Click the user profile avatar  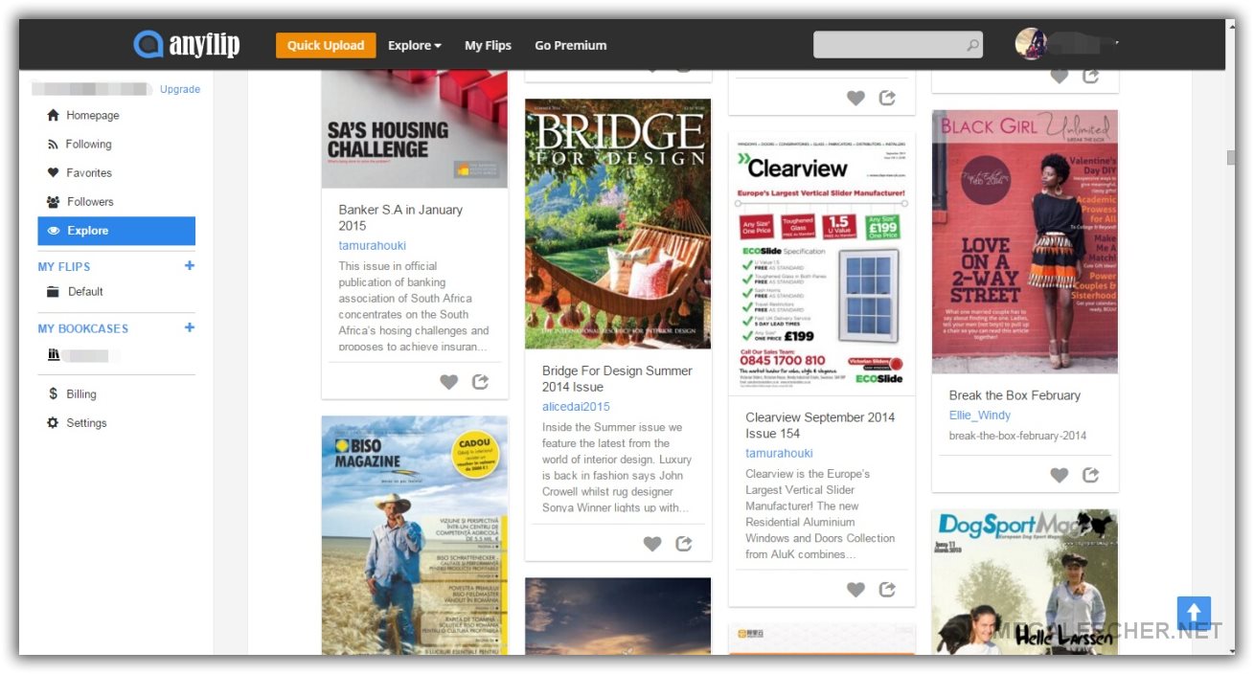pyautogui.click(x=1031, y=44)
